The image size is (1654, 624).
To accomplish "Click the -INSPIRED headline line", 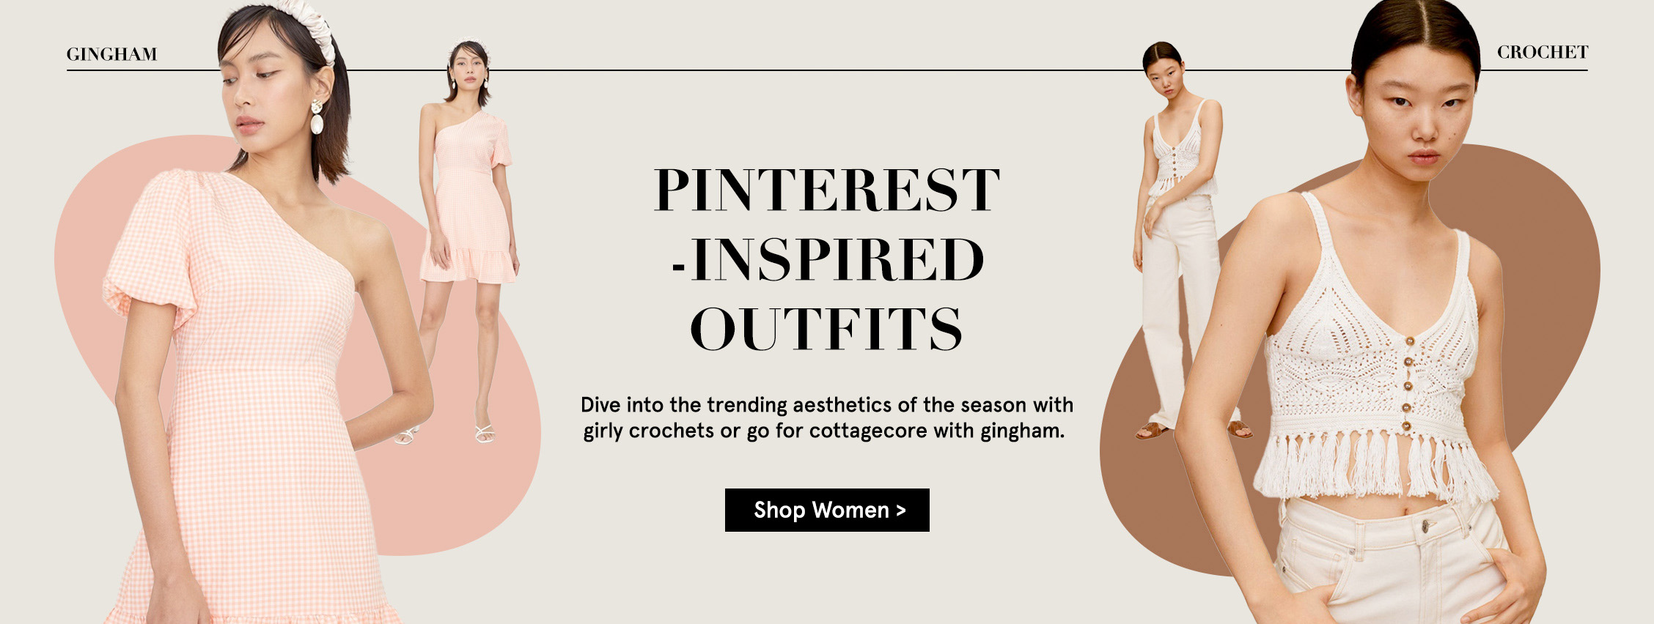I will click(827, 259).
